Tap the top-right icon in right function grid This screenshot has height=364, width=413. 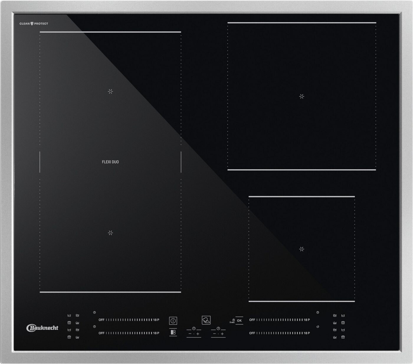click(x=343, y=316)
